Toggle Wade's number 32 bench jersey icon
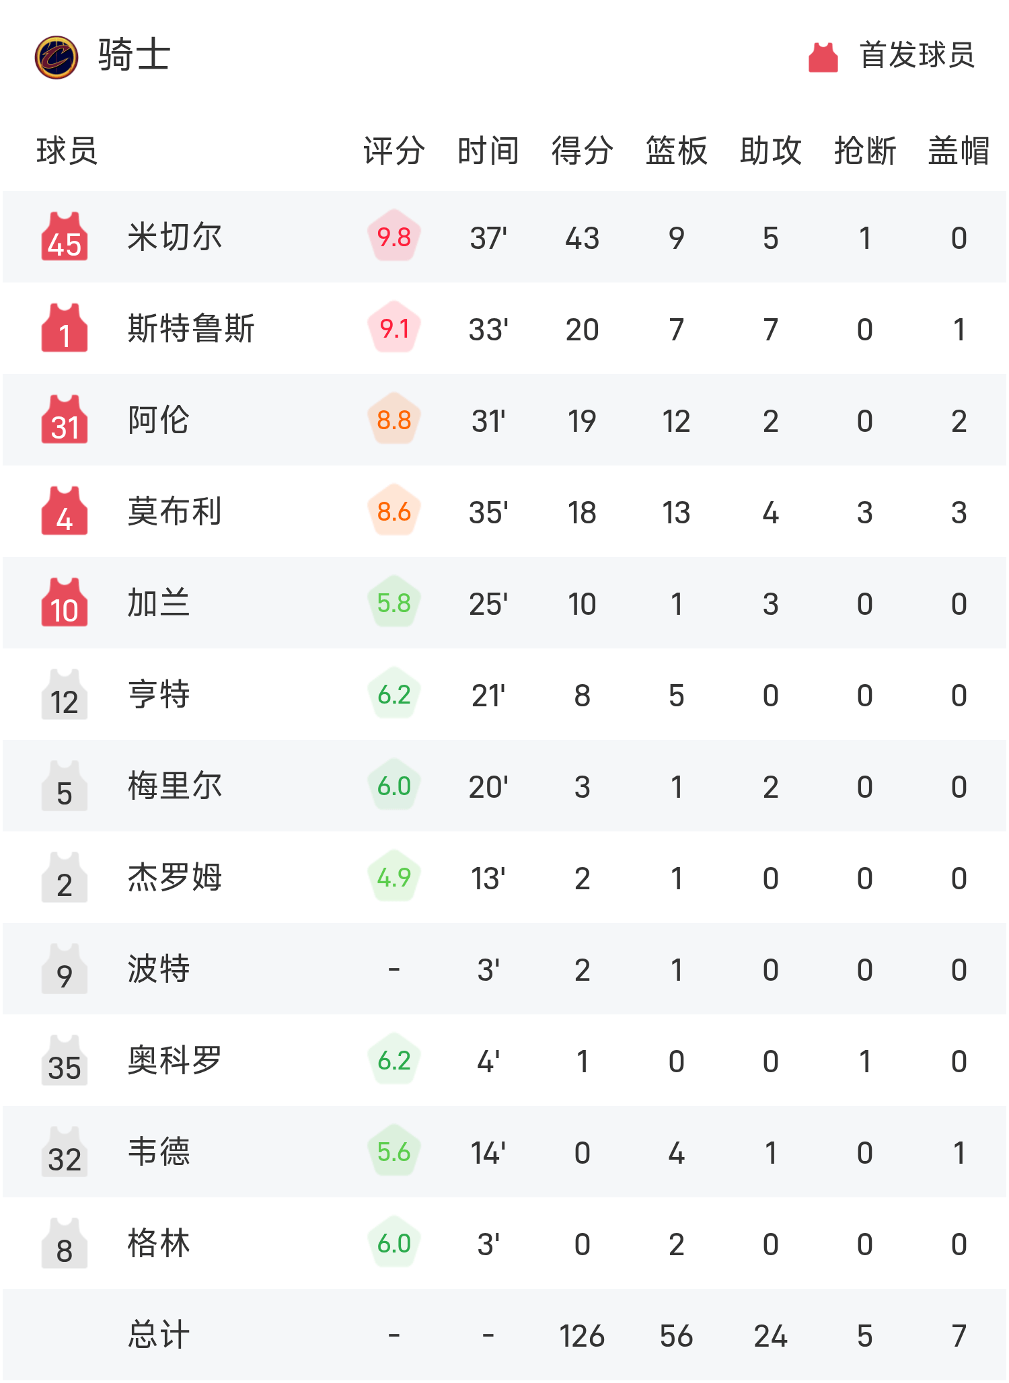The width and height of the screenshot is (1009, 1383). (64, 1152)
